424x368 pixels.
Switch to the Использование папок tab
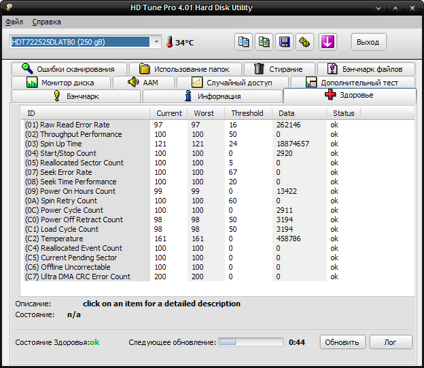(189, 68)
